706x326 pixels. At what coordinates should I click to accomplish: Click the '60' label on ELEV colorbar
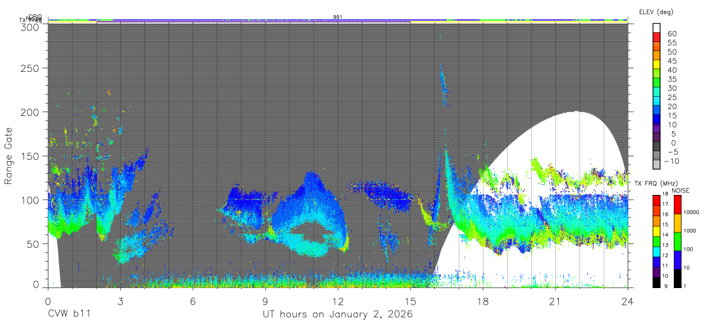tap(672, 33)
